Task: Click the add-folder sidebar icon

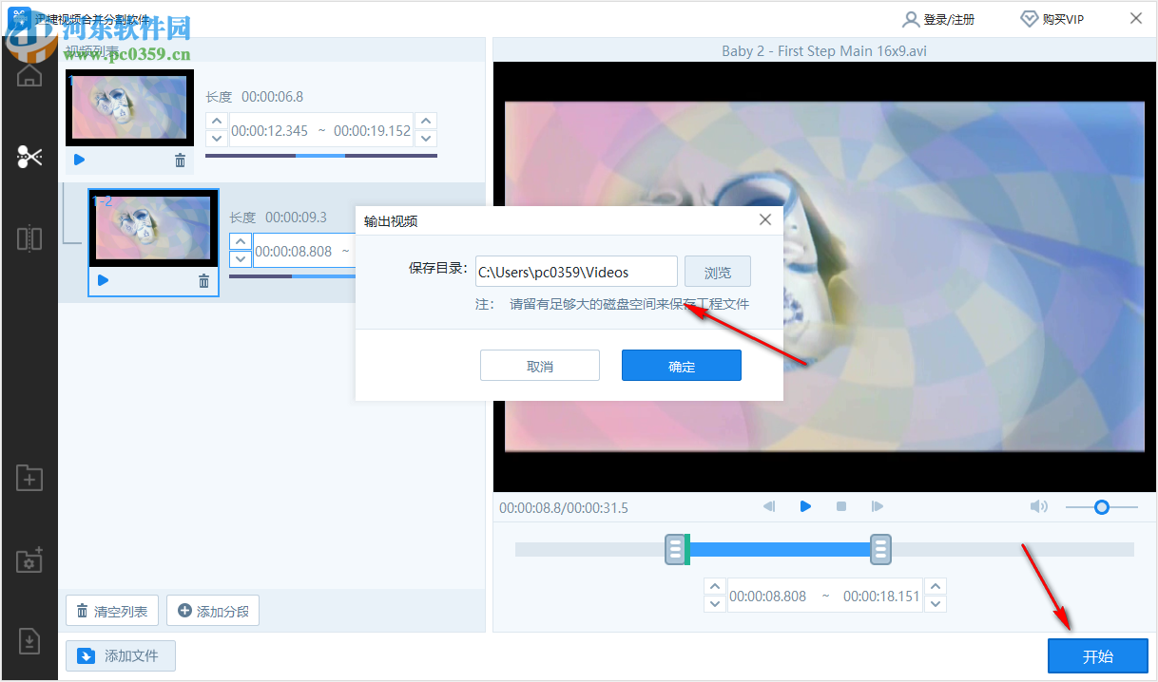Action: coord(29,478)
